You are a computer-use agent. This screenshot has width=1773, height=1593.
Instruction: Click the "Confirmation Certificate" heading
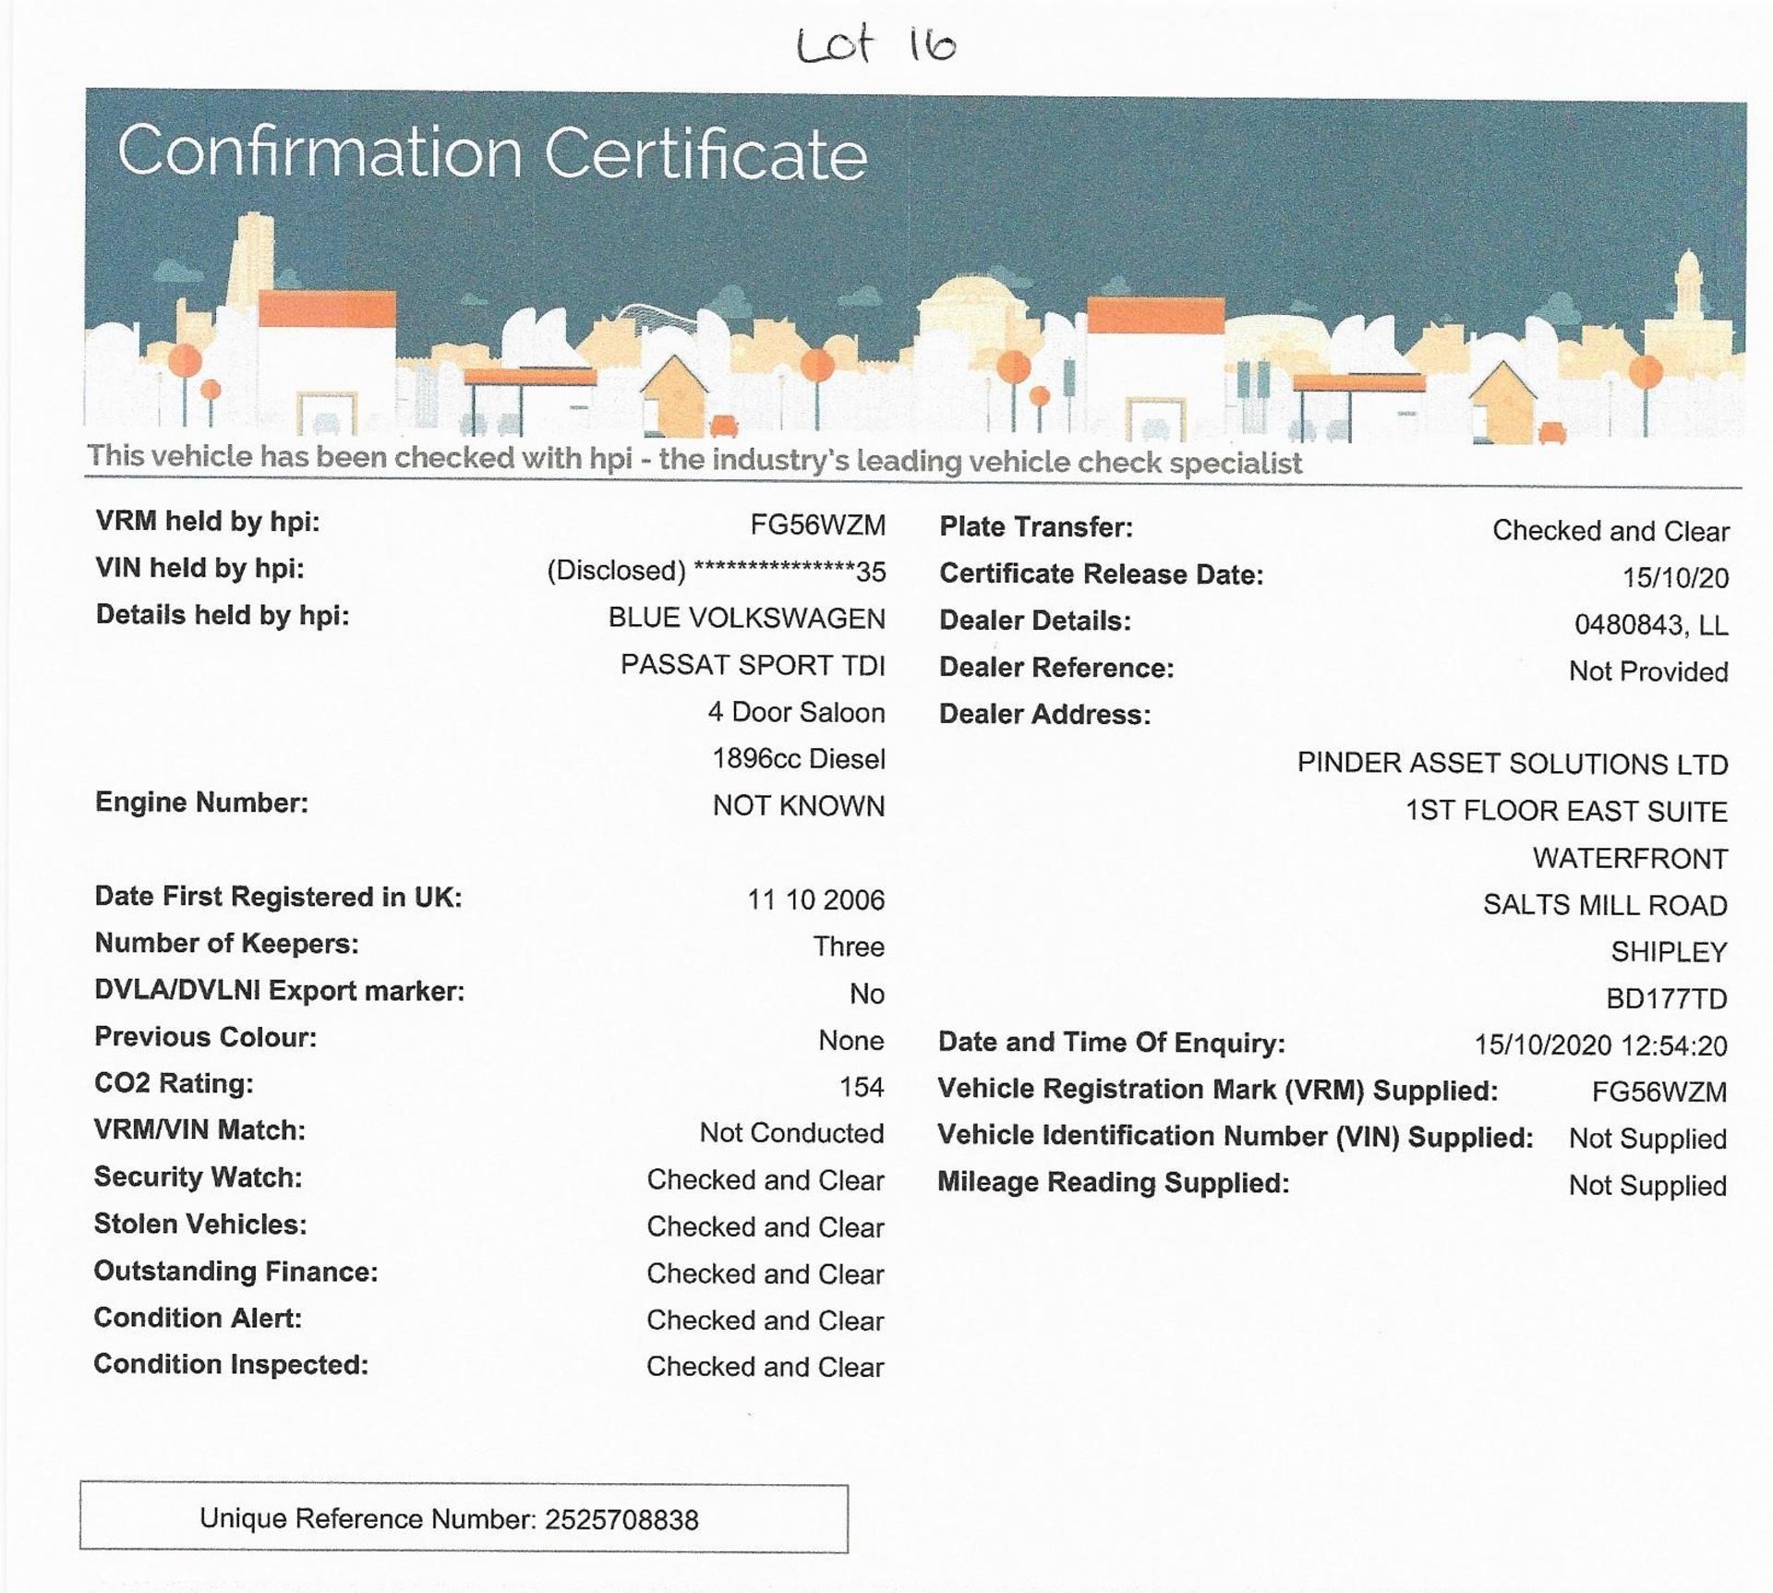492,152
